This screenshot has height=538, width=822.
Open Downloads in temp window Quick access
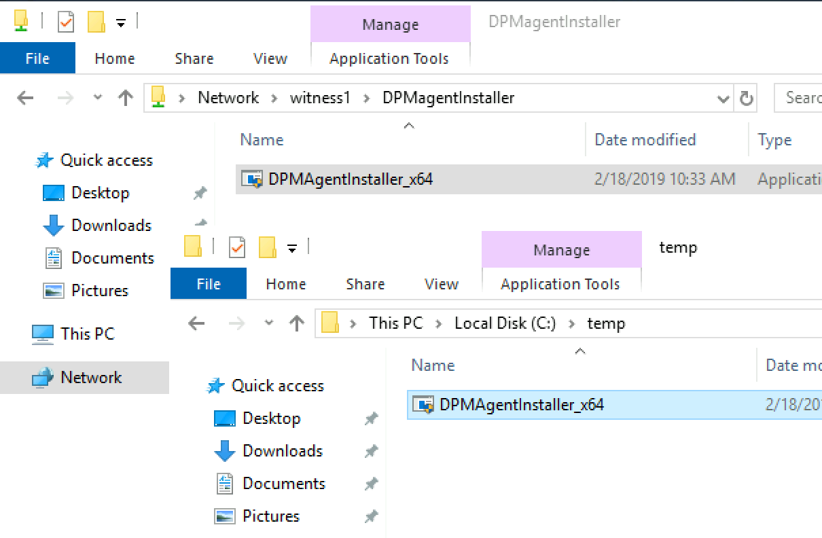point(283,450)
